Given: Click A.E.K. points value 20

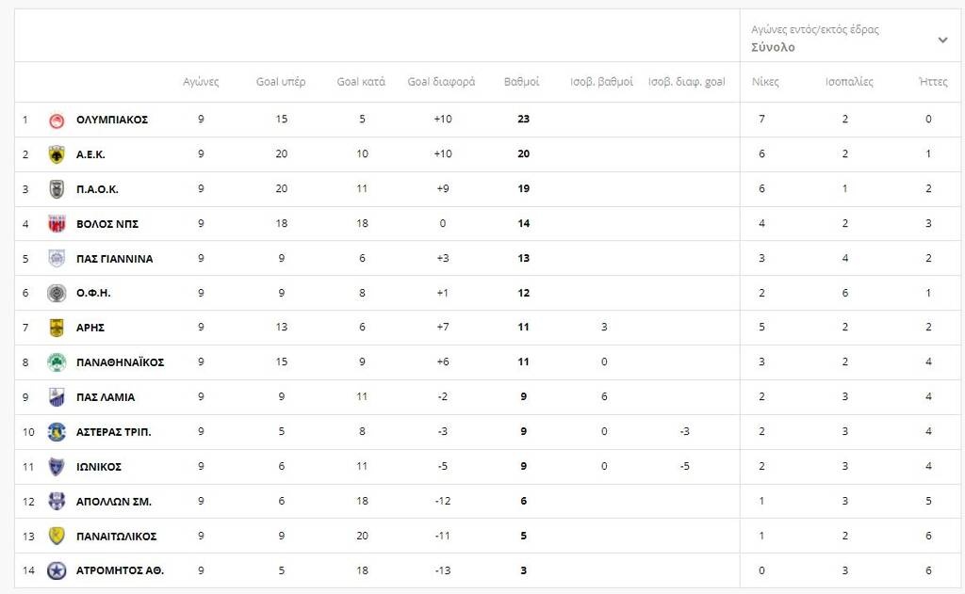Looking at the screenshot, I should (x=523, y=153).
